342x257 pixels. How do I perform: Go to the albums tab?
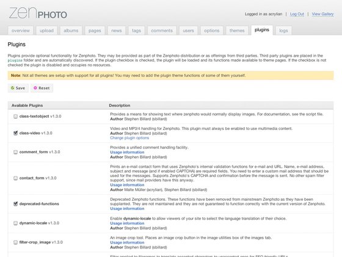click(x=71, y=31)
